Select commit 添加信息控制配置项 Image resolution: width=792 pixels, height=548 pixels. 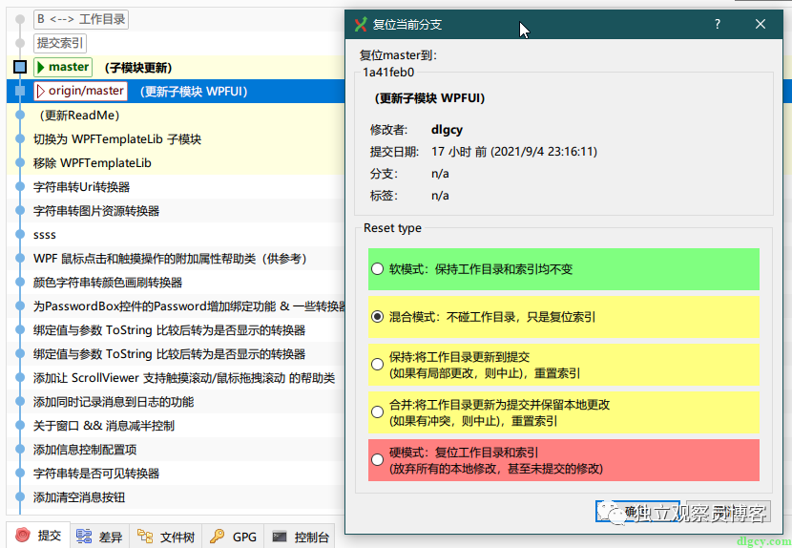176,450
